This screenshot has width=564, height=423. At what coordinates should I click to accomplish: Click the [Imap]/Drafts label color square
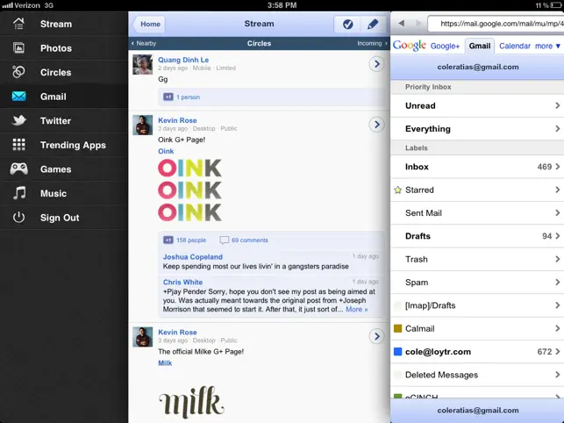(x=398, y=305)
